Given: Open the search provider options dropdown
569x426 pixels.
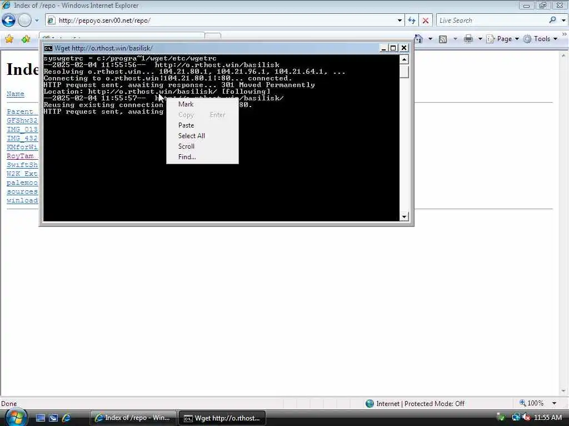Looking at the screenshot, I should pos(563,21).
